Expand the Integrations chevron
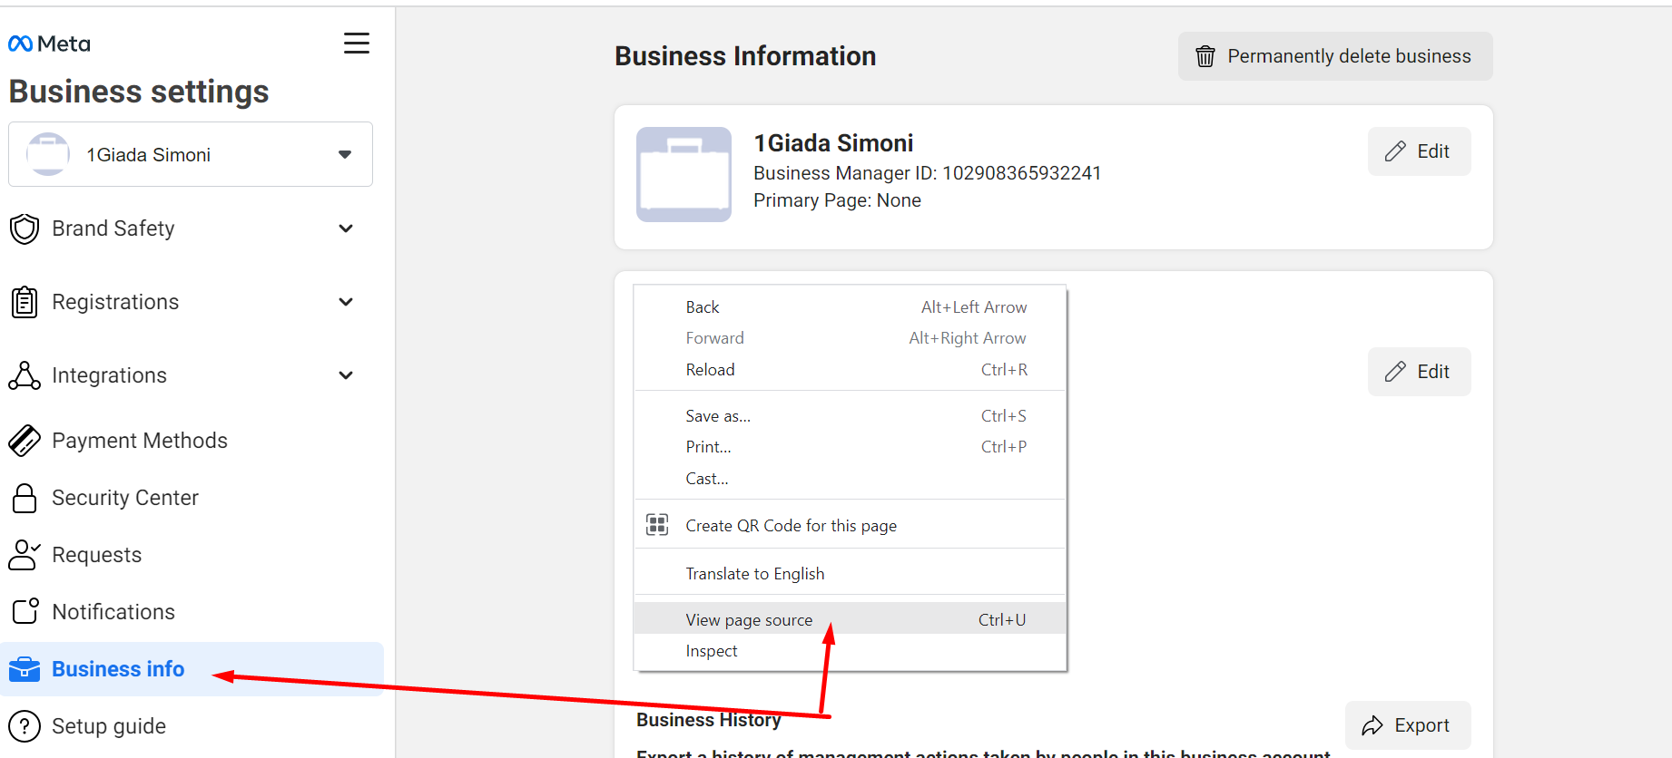Viewport: 1672px width, 758px height. (346, 375)
